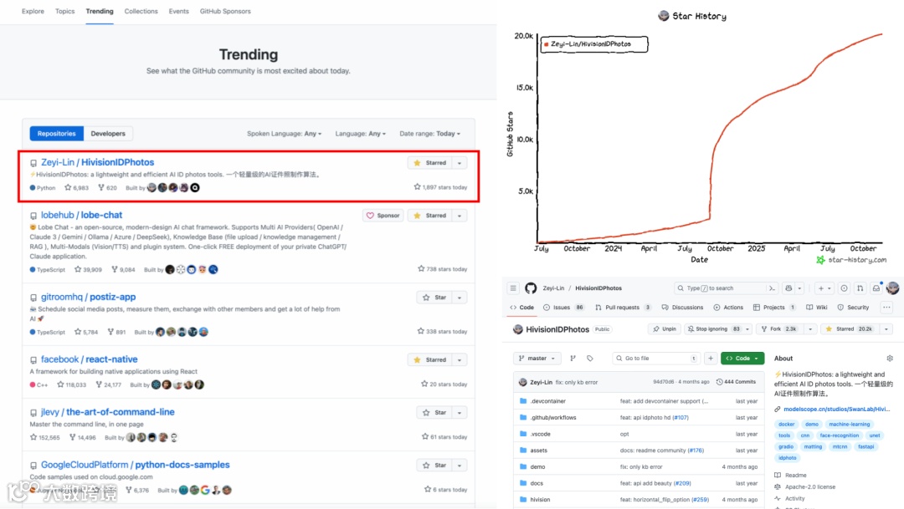Open the .github/workflows folder
904x509 pixels.
(x=553, y=417)
